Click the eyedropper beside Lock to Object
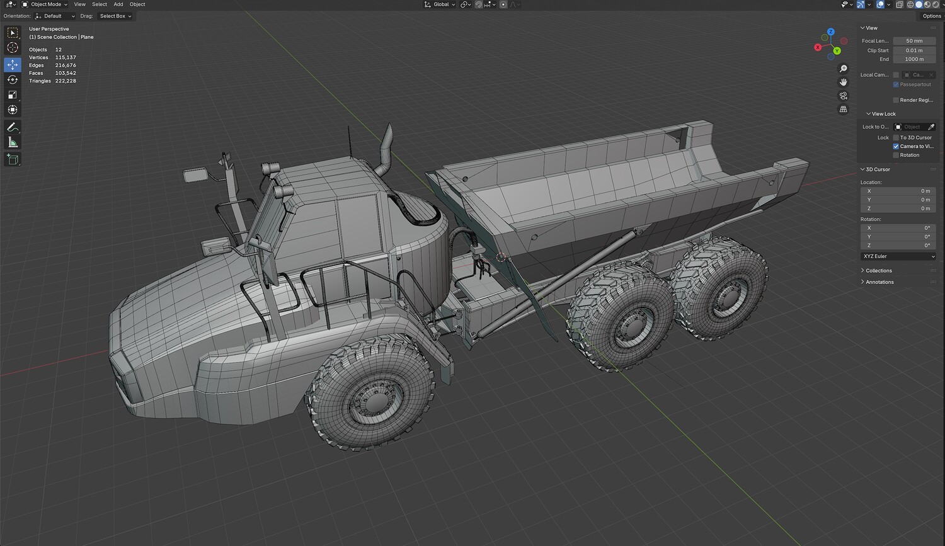The width and height of the screenshot is (945, 546). click(931, 127)
